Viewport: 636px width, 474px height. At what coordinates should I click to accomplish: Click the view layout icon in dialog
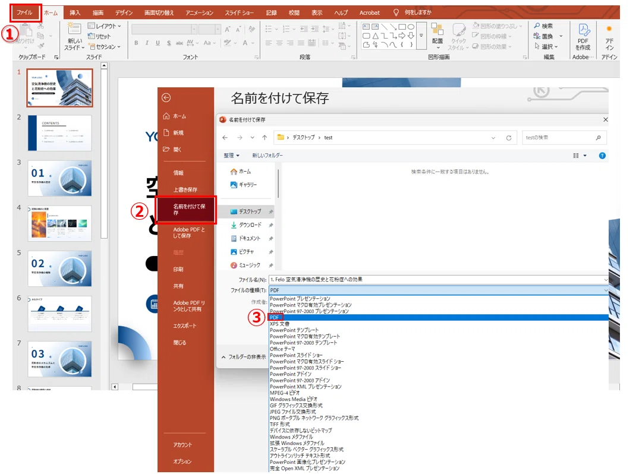pos(576,156)
